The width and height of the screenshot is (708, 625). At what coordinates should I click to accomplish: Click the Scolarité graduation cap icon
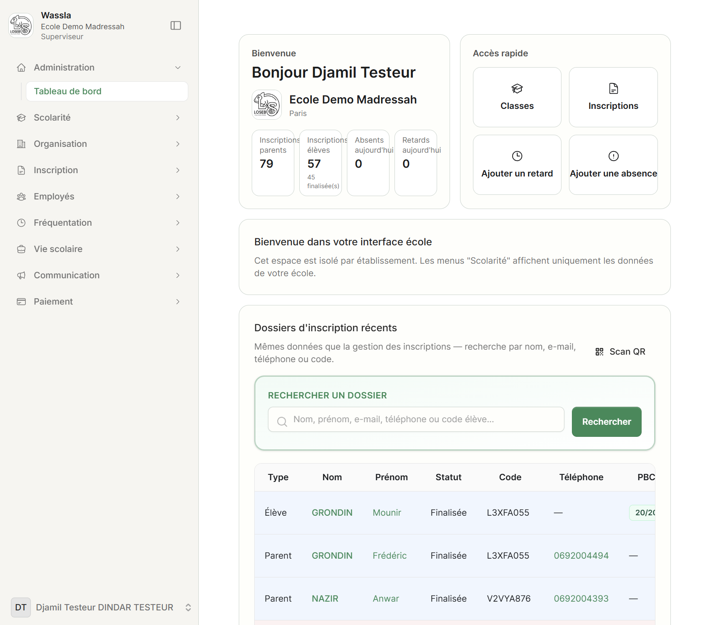tap(21, 118)
